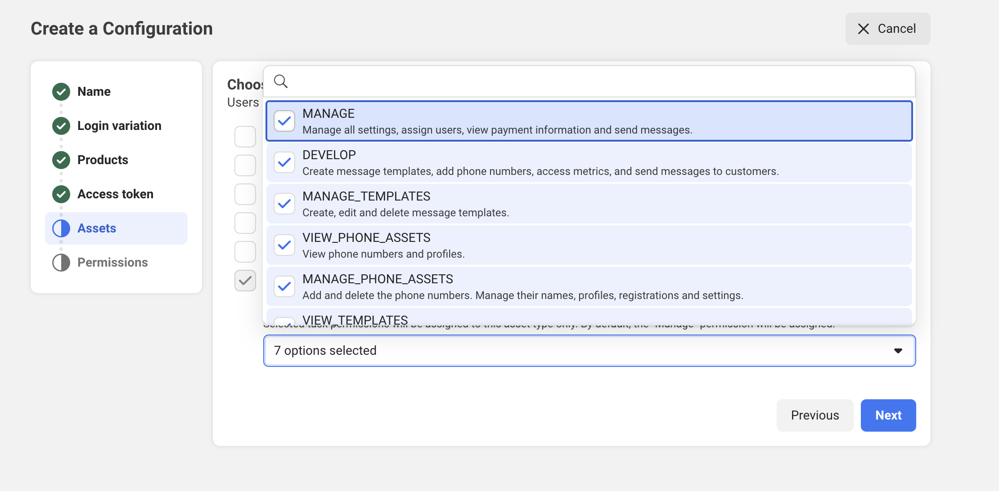This screenshot has height=491, width=999.
Task: Deselect the MANAGE_PHONE_ASSETS checkbox
Action: point(284,286)
